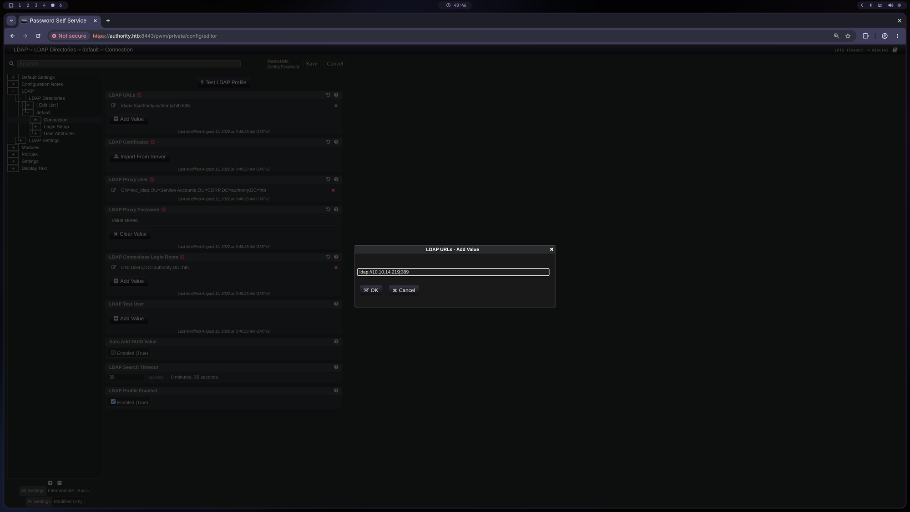910x512 pixels.
Task: Click the LDAP Search Timeout seconds field
Action: [126, 377]
